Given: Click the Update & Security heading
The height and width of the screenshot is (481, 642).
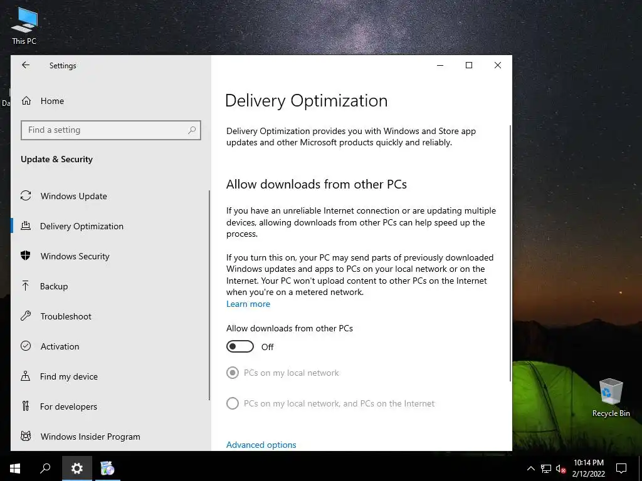Looking at the screenshot, I should (56, 159).
